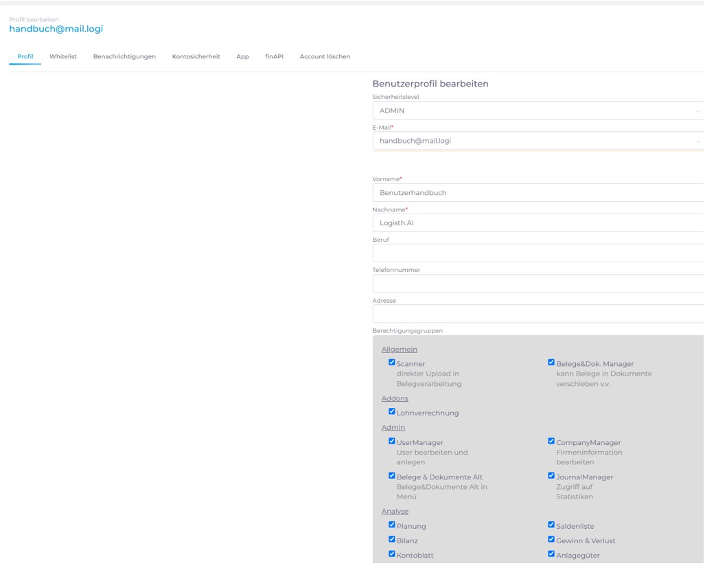This screenshot has height=570, width=705.
Task: Click into the Telefonnummer field
Action: 538,284
